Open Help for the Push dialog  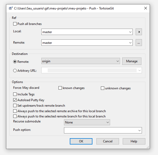[134, 141]
